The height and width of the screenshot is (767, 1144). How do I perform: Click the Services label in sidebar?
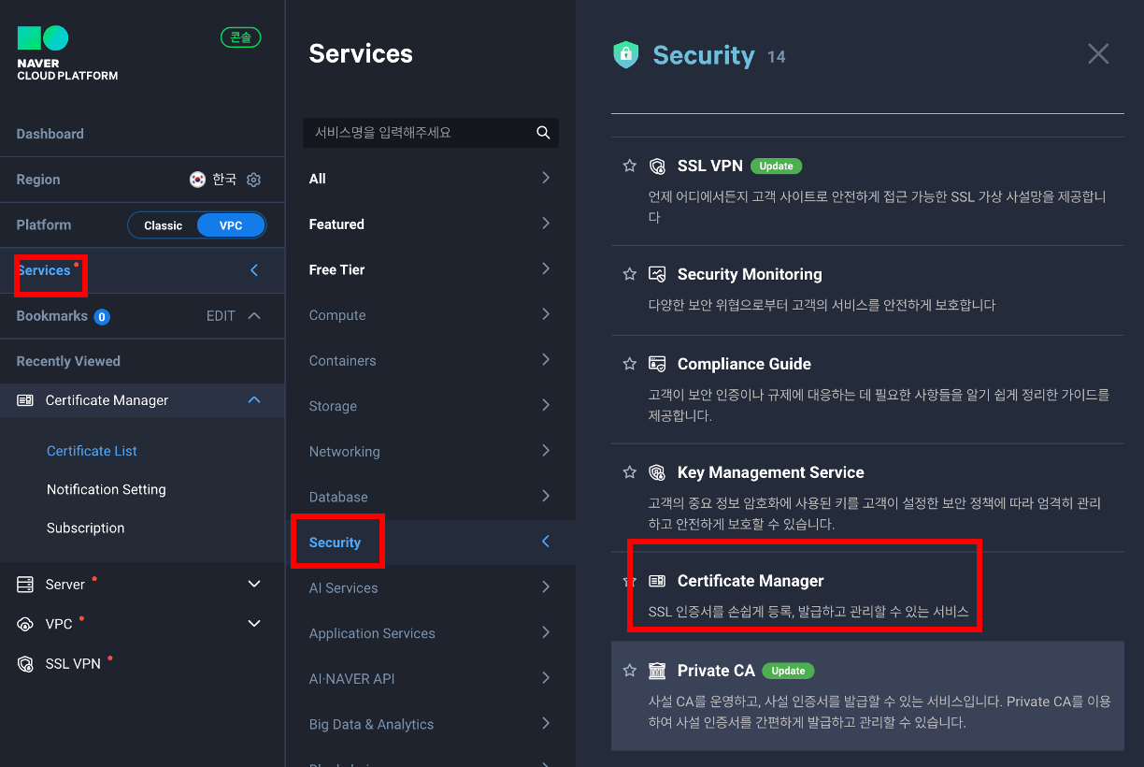(44, 270)
